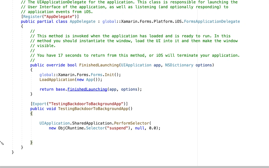Click the options parameter in method signature
Screen dimensions: 269x168
204,65
